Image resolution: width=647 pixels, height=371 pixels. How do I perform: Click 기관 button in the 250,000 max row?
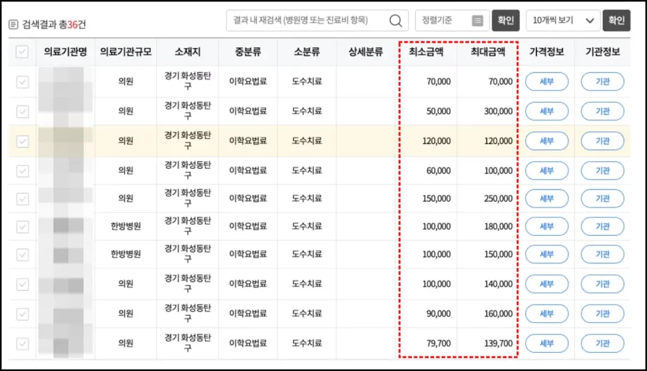click(602, 198)
